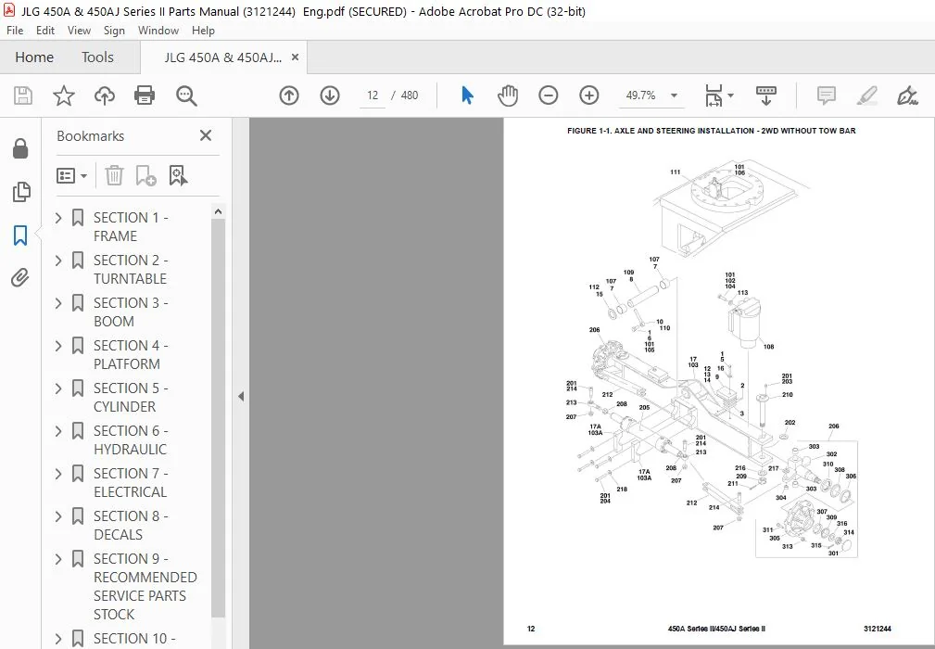Jump to SECTION 1 - FRAME bookmark

pos(131,226)
